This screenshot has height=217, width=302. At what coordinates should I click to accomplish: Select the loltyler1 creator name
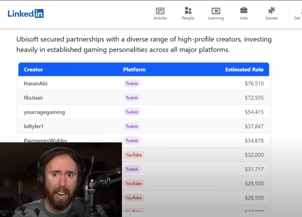coord(34,126)
